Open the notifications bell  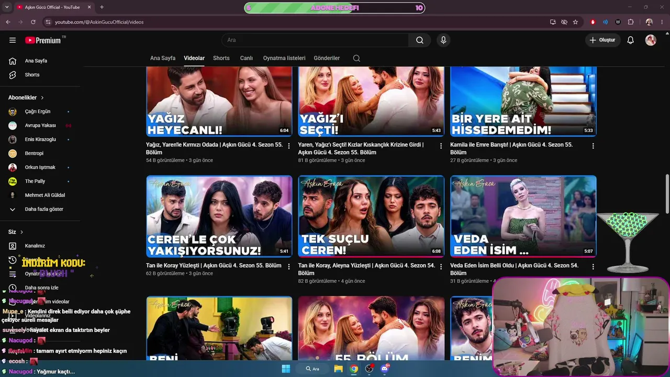(x=631, y=40)
